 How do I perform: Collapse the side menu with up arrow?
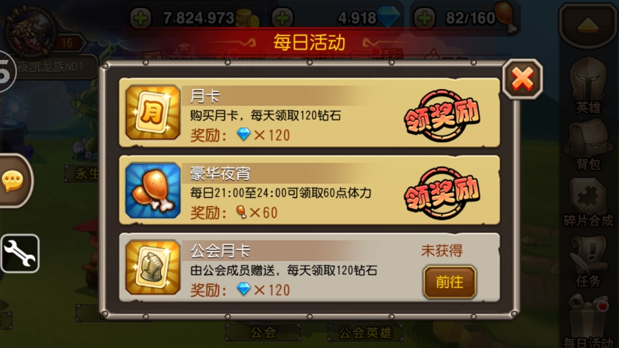(588, 25)
